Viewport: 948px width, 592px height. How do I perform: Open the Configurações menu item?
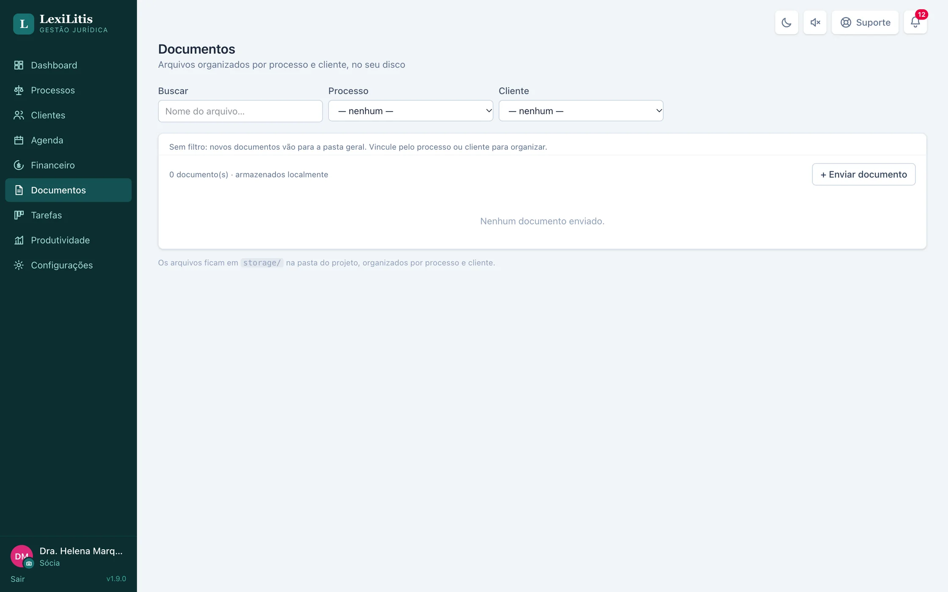click(x=68, y=265)
